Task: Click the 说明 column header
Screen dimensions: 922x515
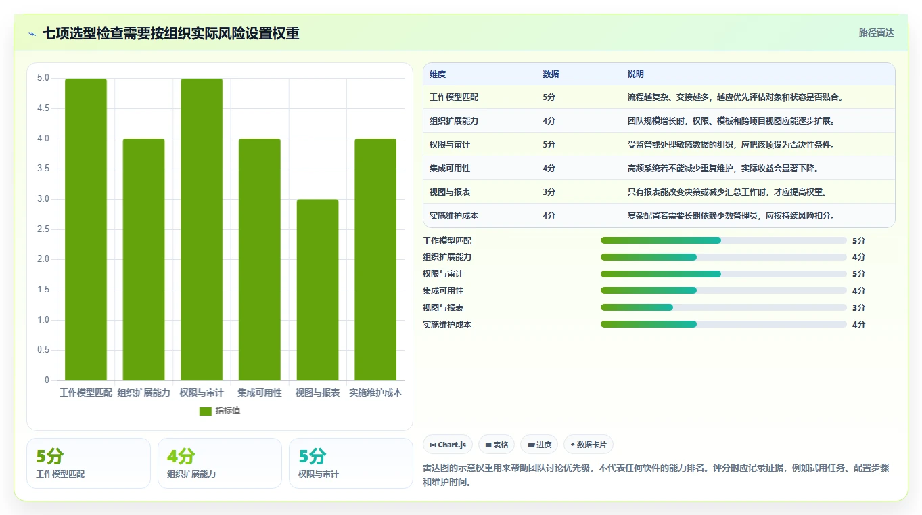Action: click(636, 74)
